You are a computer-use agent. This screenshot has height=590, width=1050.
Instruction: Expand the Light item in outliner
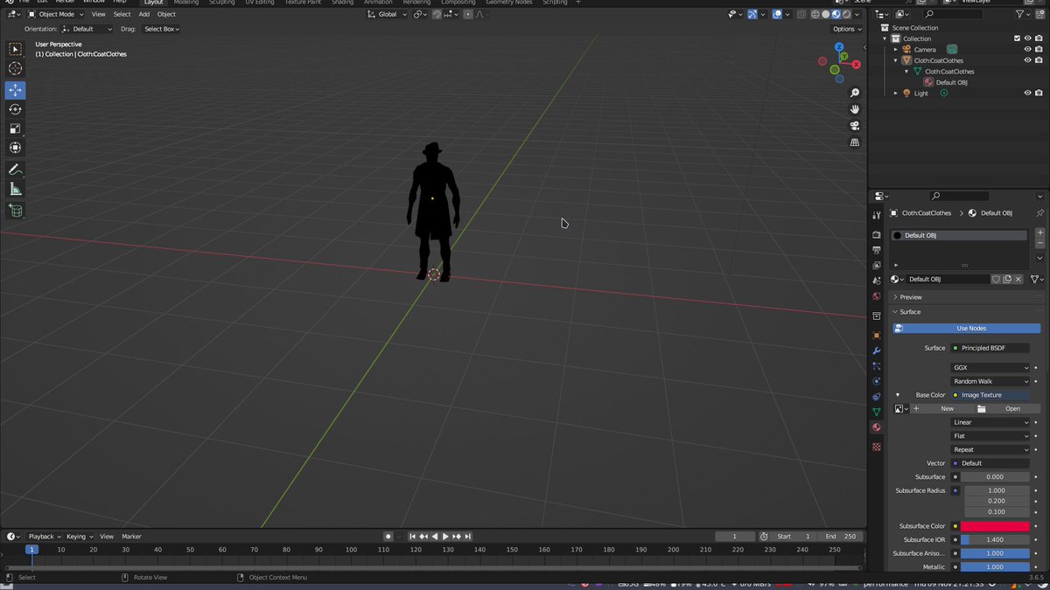click(x=895, y=94)
